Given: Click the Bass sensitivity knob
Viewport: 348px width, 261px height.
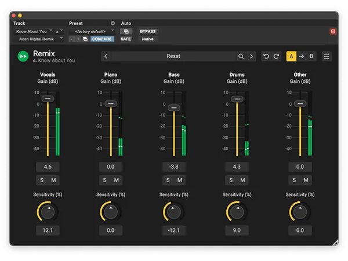Looking at the screenshot, I should click(174, 212).
